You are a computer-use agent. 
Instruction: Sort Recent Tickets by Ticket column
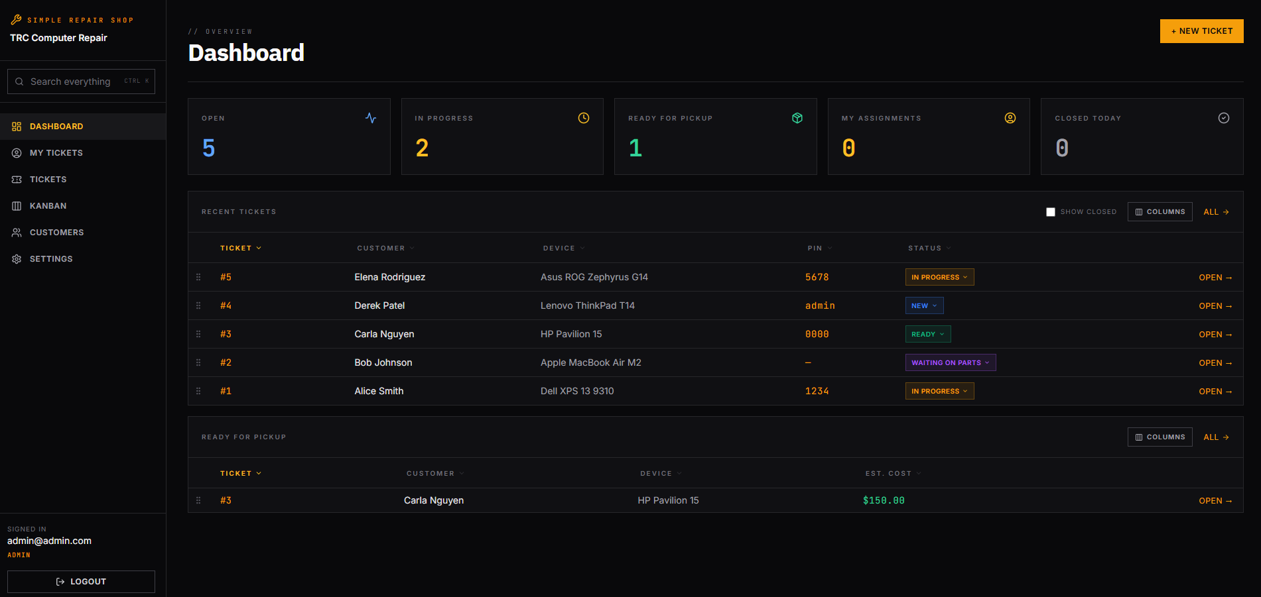pos(241,248)
